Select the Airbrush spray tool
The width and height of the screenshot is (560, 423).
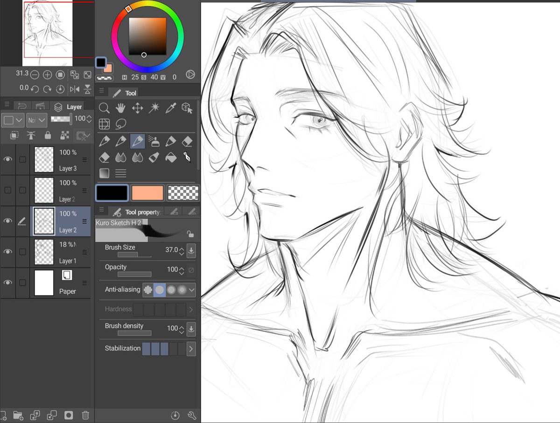[154, 141]
